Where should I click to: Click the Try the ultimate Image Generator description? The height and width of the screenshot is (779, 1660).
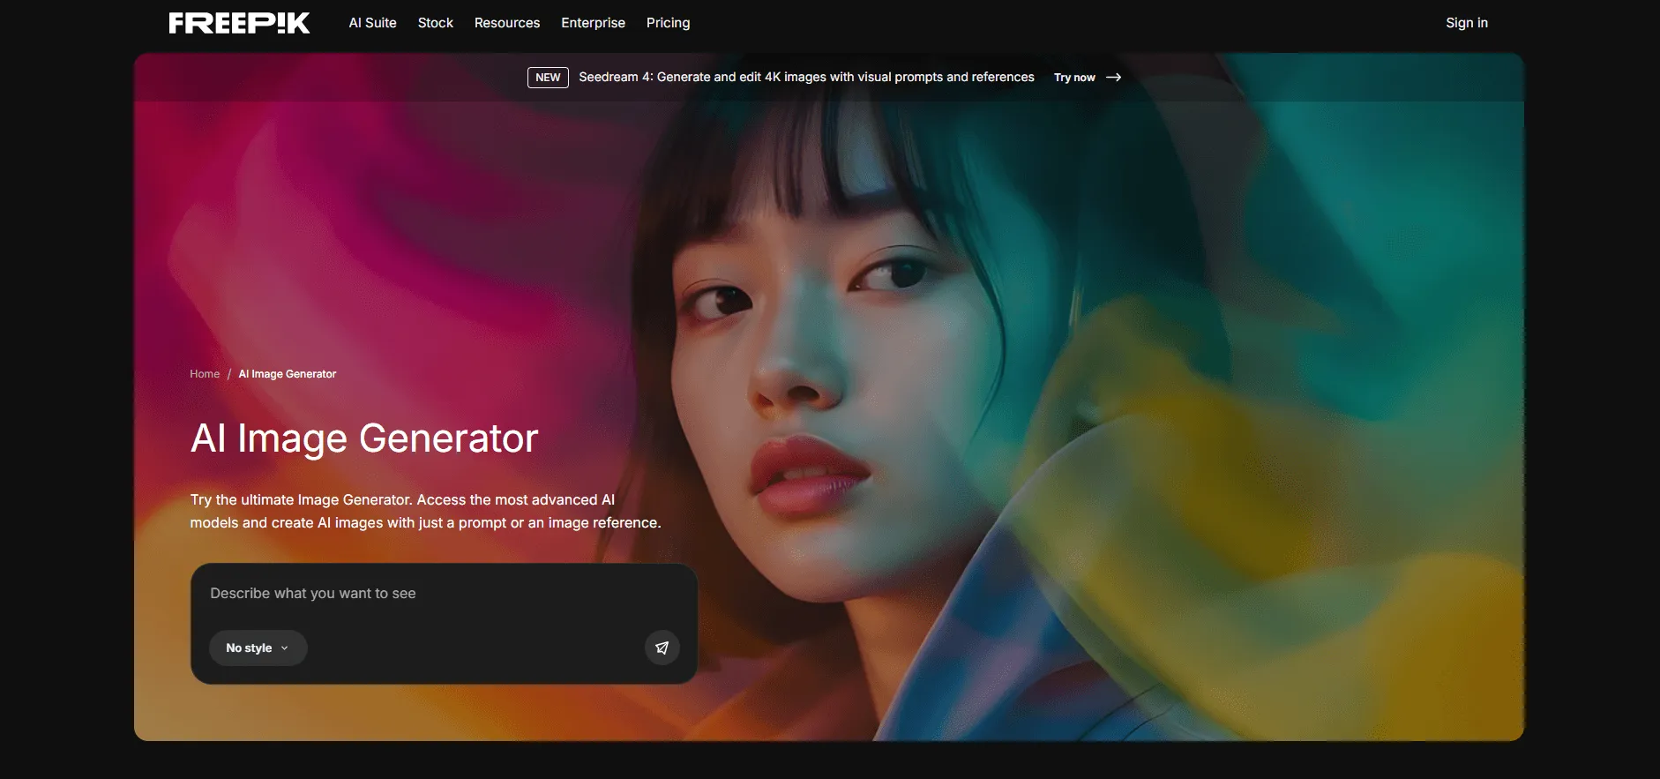click(x=425, y=511)
